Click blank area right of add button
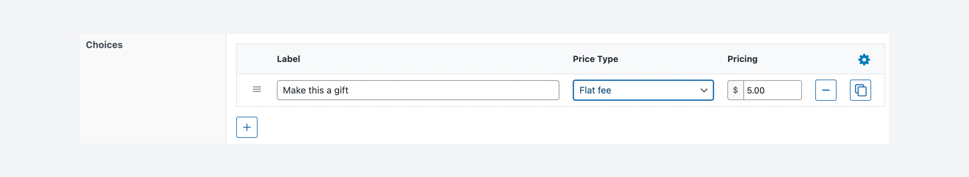Viewport: 969px width, 177px height. 564,127
